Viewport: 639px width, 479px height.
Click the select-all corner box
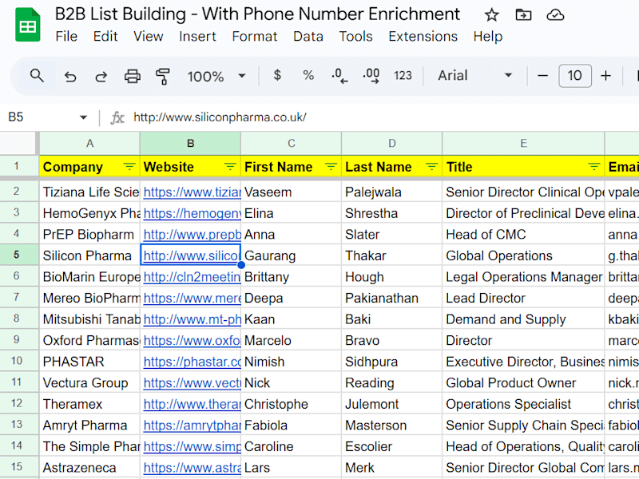pyautogui.click(x=18, y=144)
